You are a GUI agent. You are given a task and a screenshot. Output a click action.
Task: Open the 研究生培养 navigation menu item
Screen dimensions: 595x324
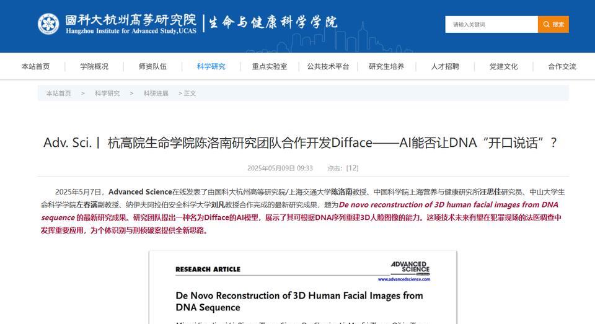tap(386, 66)
